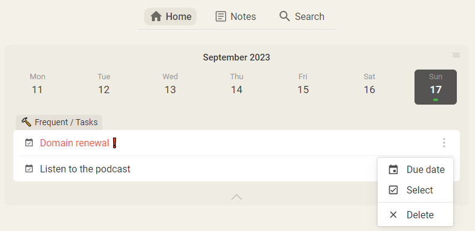Viewport: 475px width, 231px height.
Task: Click the hammer icon in Frequent / Tasks
Action: 27,122
